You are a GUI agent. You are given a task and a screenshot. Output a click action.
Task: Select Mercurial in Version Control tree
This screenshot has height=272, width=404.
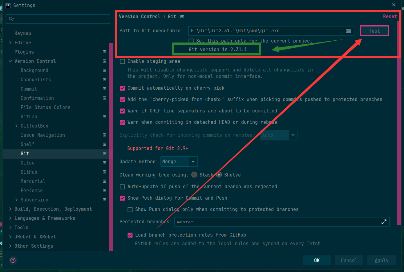33,181
